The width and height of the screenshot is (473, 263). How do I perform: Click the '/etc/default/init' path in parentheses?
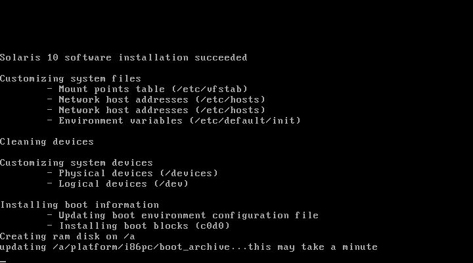[x=244, y=121]
